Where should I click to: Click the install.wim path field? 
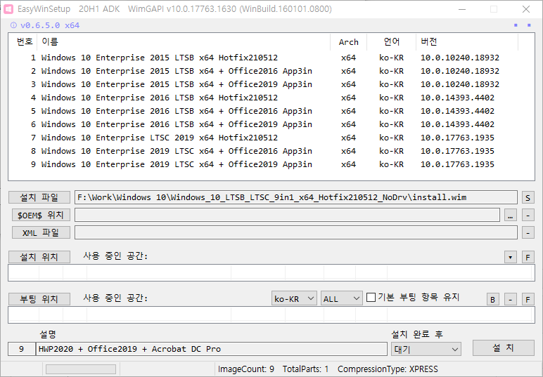pyautogui.click(x=295, y=197)
